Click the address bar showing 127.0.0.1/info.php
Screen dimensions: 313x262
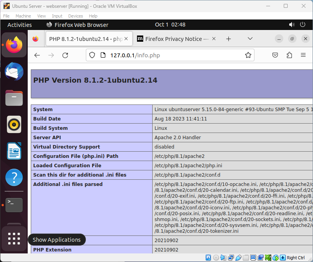coord(170,55)
